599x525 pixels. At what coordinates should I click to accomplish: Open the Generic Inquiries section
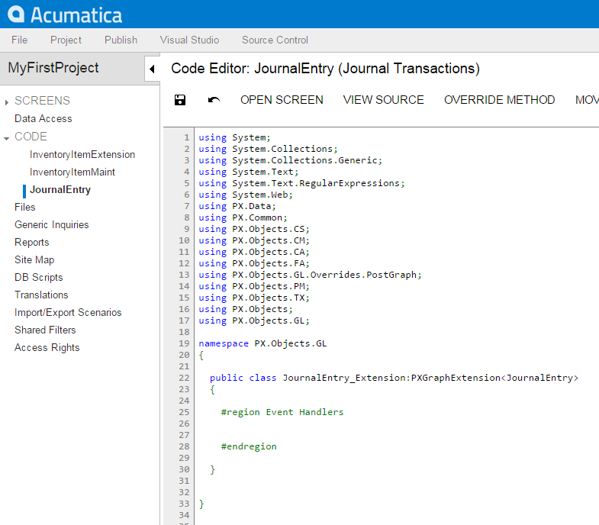[x=51, y=224]
